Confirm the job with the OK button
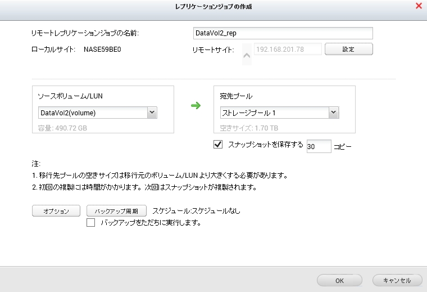 point(339,280)
